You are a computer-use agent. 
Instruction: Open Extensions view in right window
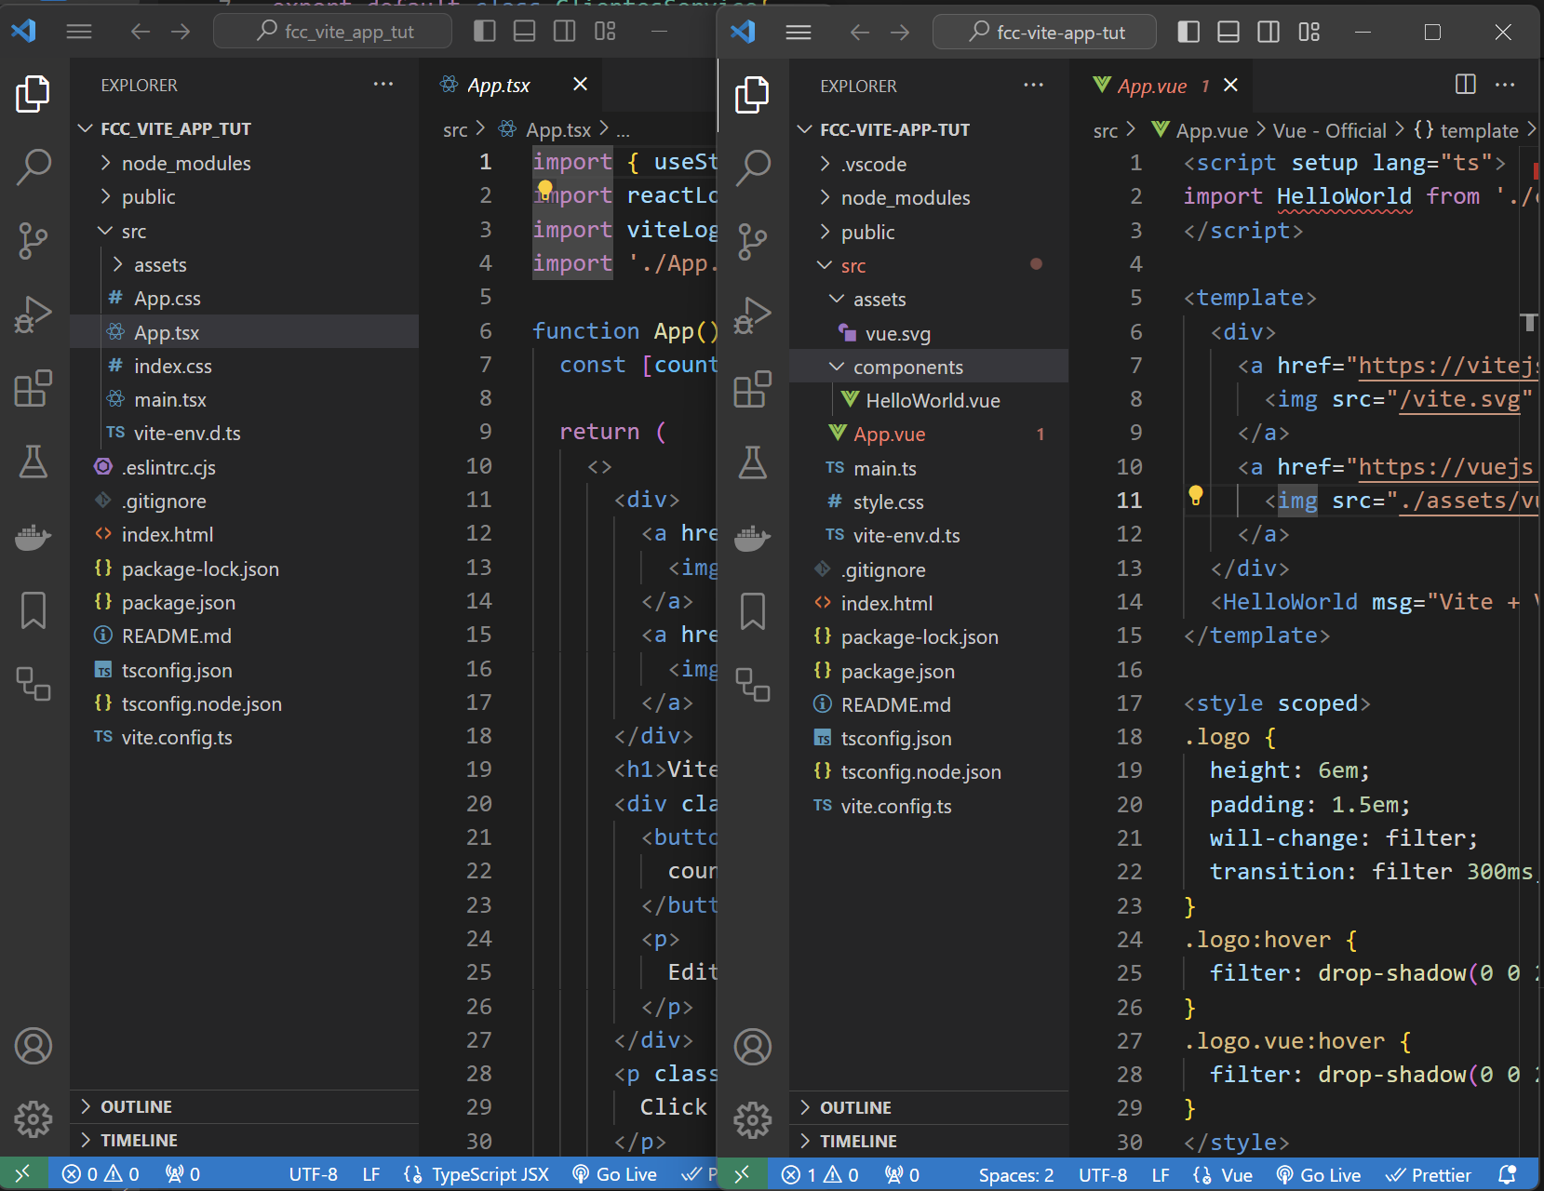[x=752, y=389]
